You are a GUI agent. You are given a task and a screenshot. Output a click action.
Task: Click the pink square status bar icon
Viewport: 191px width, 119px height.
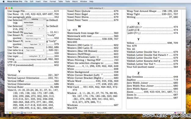tap(181, 113)
